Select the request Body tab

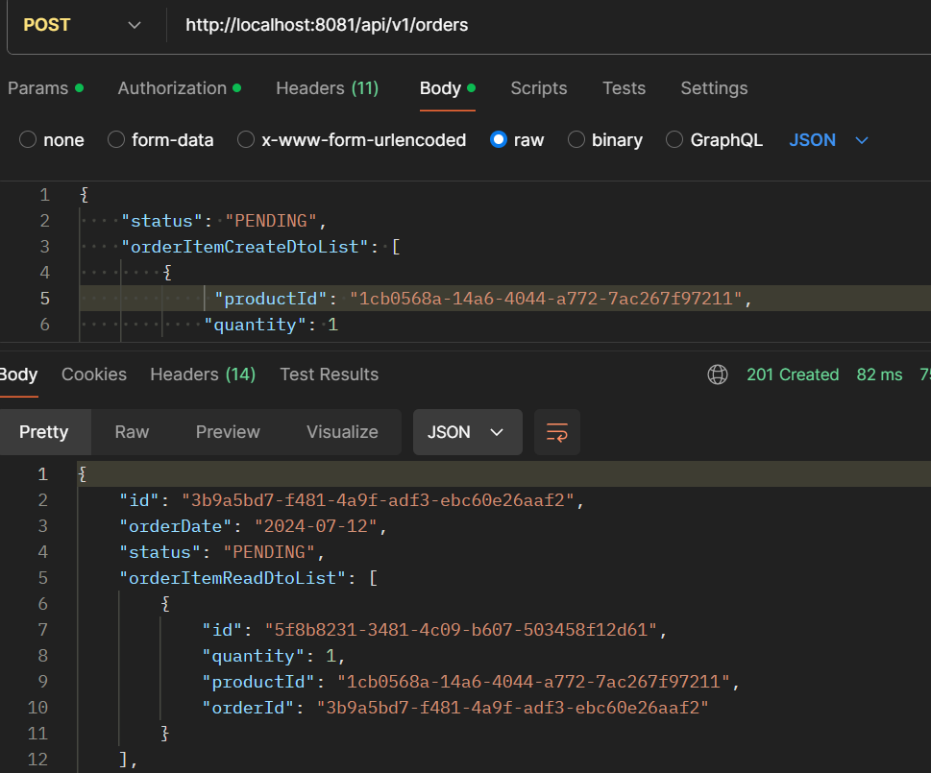tap(448, 88)
